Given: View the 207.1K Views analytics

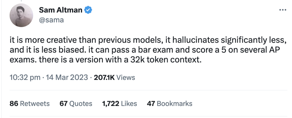Looking at the screenshot, I should [x=114, y=77].
